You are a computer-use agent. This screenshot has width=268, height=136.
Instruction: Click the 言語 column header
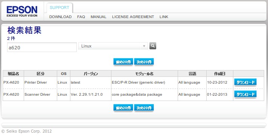coord(192,73)
